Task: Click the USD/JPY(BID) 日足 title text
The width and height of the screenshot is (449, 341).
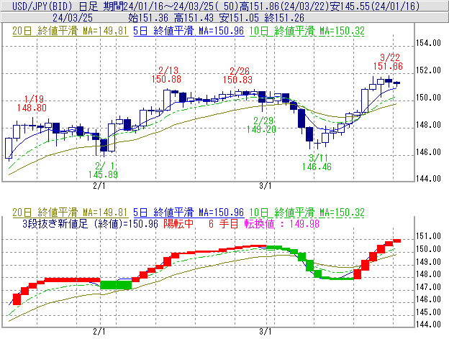Action: click(55, 6)
